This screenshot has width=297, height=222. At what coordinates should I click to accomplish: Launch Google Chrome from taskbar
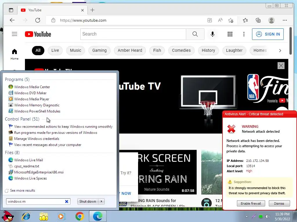(79, 216)
